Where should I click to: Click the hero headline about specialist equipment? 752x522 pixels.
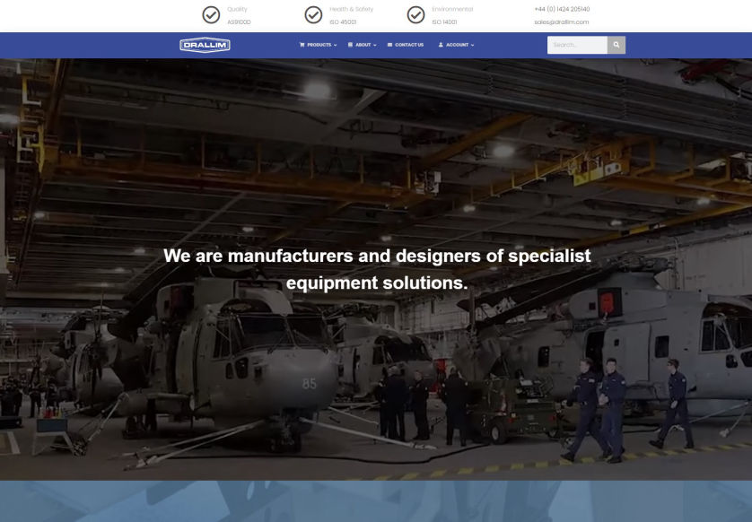click(376, 269)
